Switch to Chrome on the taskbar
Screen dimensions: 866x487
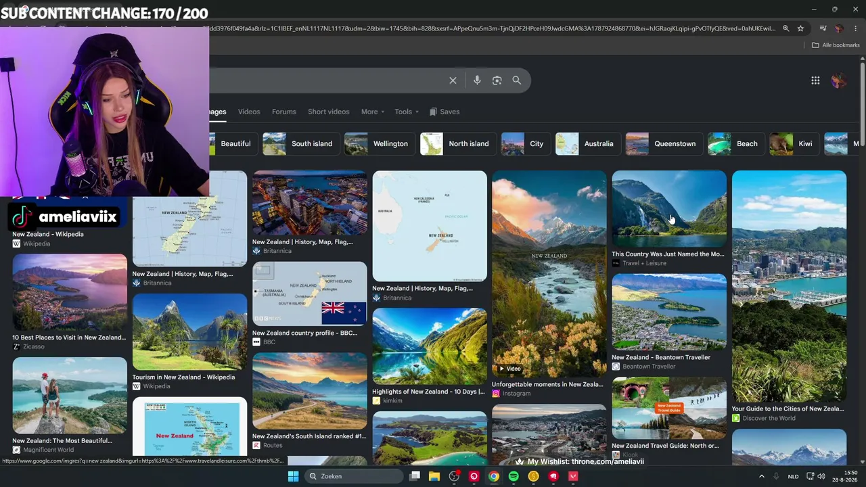pyautogui.click(x=494, y=476)
